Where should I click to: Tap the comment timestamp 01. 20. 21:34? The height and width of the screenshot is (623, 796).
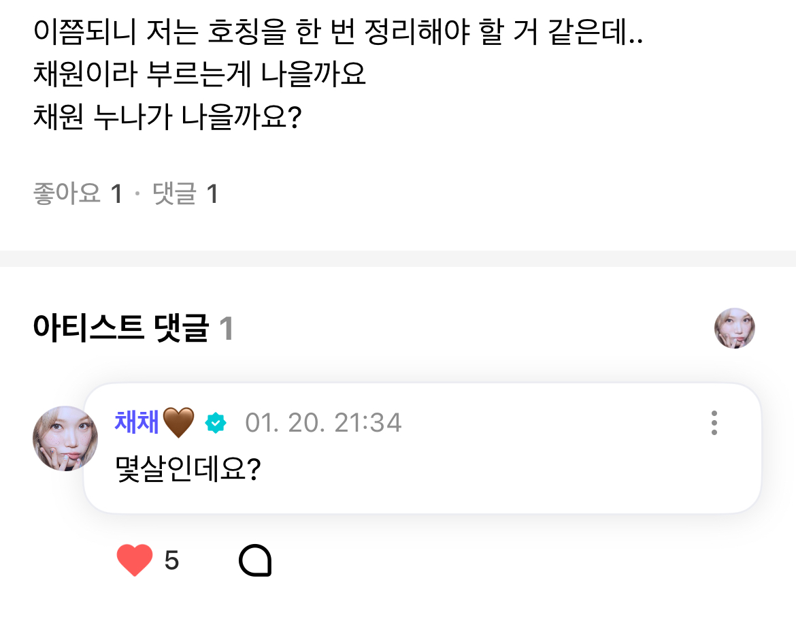tap(323, 423)
